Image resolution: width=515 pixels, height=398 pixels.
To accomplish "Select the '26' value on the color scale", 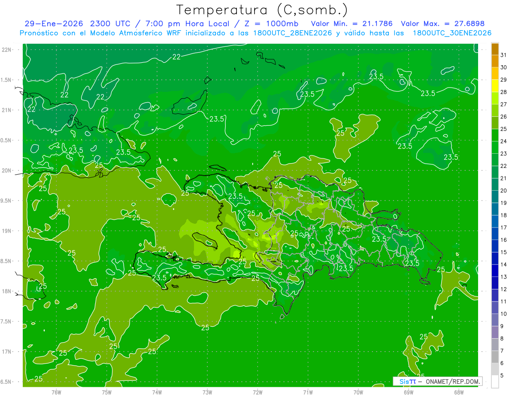I will click(x=504, y=117).
